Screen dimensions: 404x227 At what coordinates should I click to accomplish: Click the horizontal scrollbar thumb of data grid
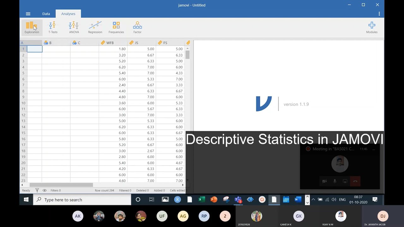coord(61,185)
